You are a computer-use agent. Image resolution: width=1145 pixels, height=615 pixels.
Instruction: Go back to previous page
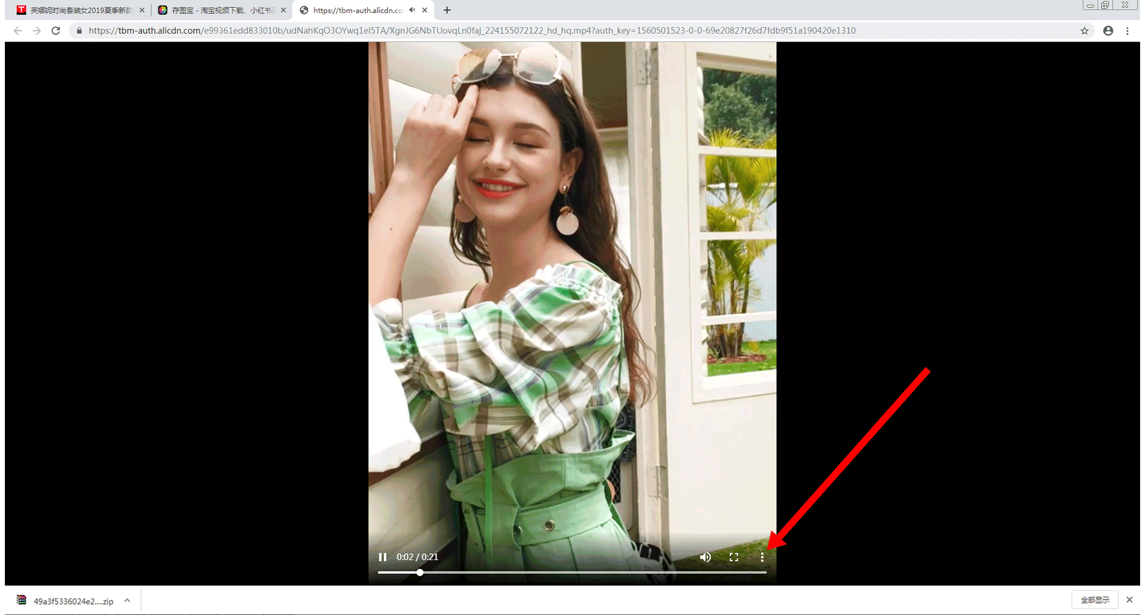[18, 31]
